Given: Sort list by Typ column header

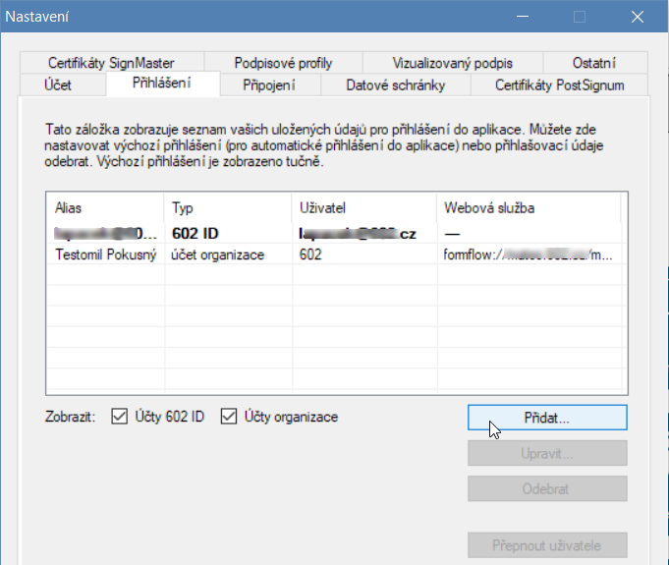Looking at the screenshot, I should [x=228, y=208].
